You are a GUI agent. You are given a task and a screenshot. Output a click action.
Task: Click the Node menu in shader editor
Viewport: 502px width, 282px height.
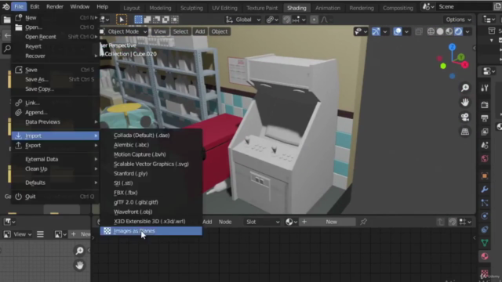point(225,222)
